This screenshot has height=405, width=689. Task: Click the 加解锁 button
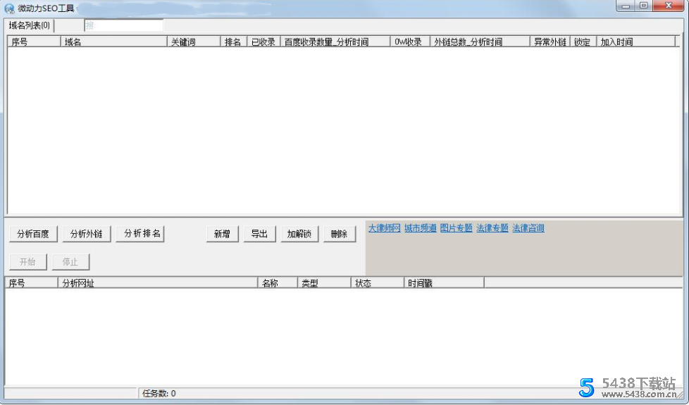299,234
